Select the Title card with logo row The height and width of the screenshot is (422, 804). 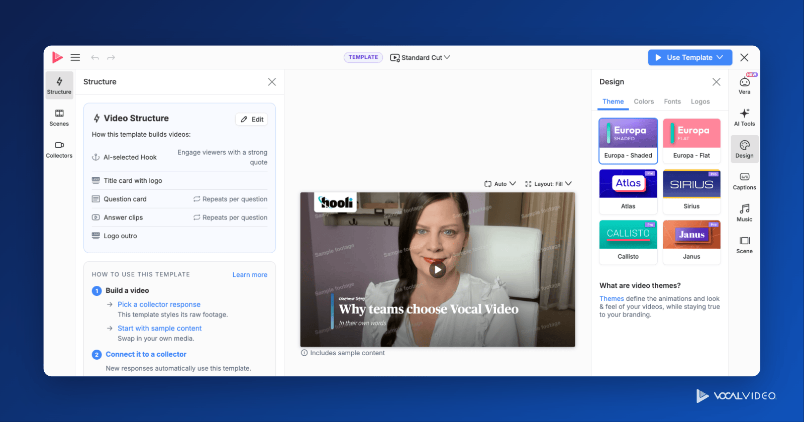click(x=179, y=180)
